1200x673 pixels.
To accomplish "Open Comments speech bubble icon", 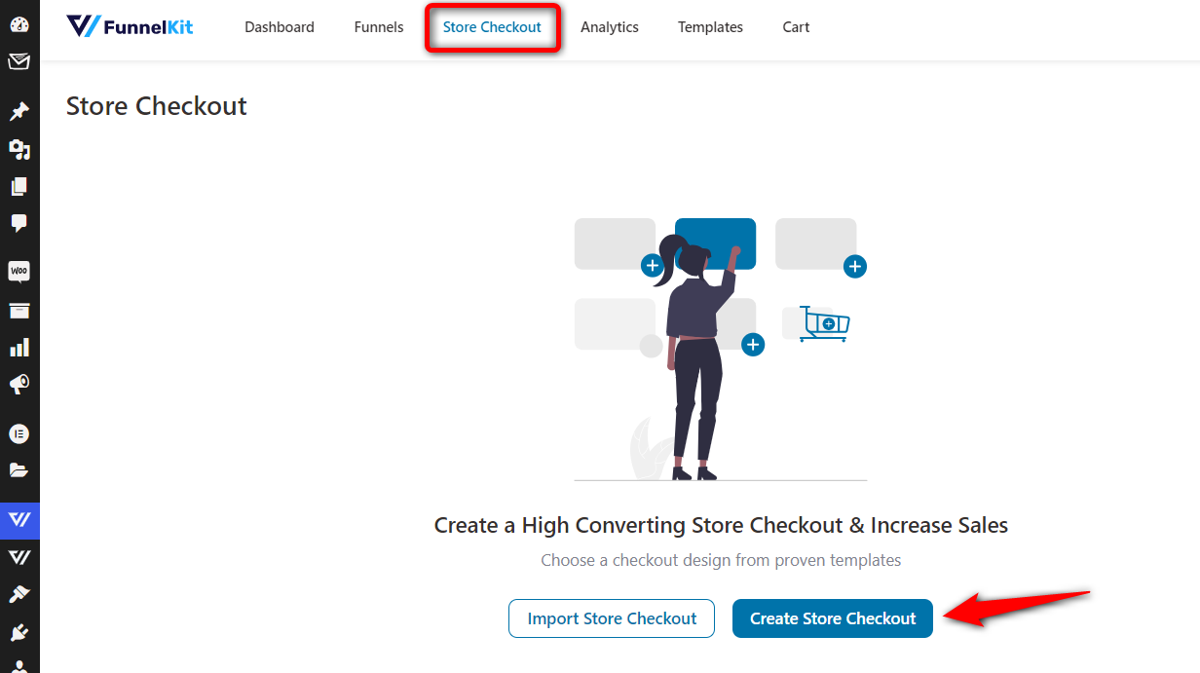I will pyautogui.click(x=19, y=223).
